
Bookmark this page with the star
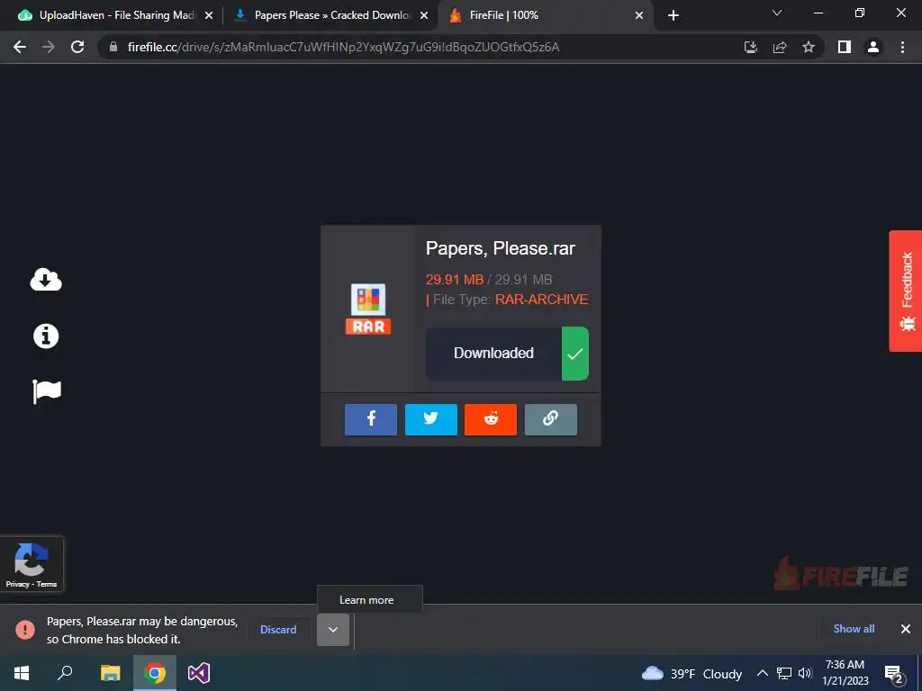point(809,47)
